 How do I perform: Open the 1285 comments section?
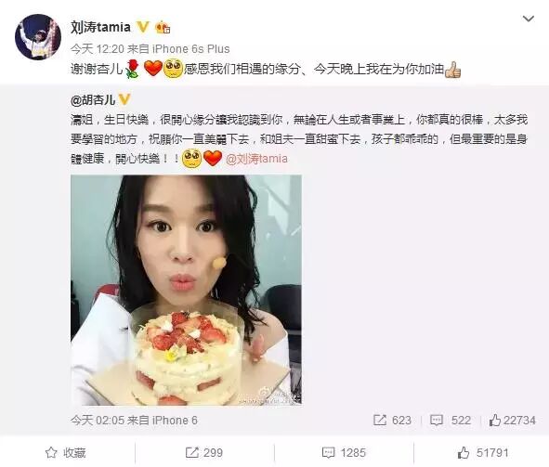(x=344, y=453)
